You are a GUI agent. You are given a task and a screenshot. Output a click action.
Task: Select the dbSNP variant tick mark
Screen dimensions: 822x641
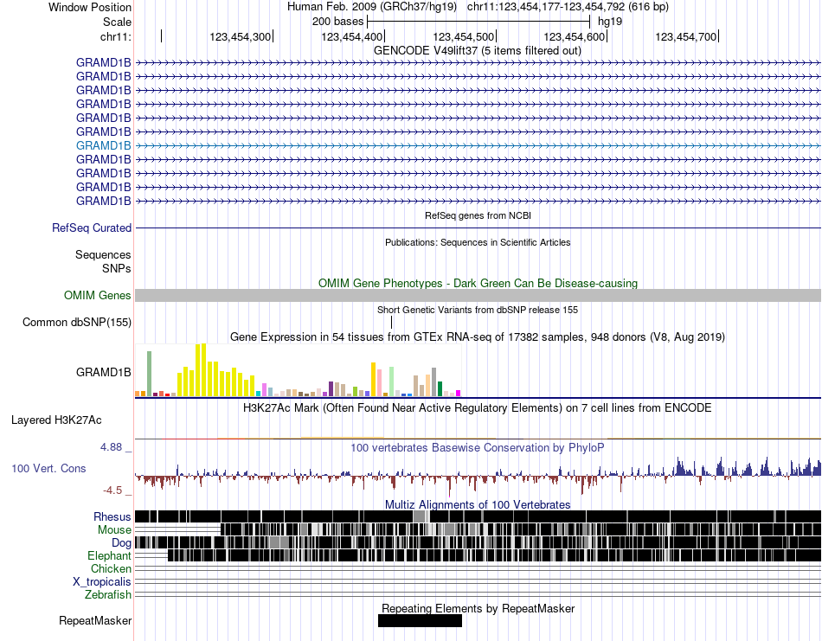[x=392, y=322]
